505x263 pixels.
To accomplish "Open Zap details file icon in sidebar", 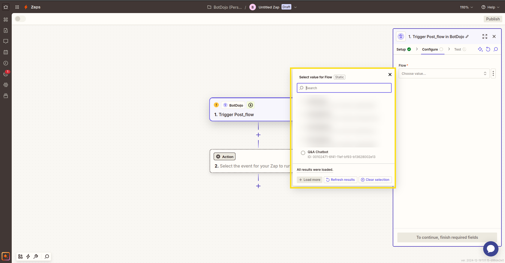I will (6, 30).
